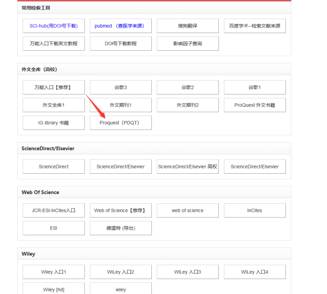Screen dimensions: 327x294
Task: Click WILey 入口3 button
Action: pyautogui.click(x=188, y=272)
